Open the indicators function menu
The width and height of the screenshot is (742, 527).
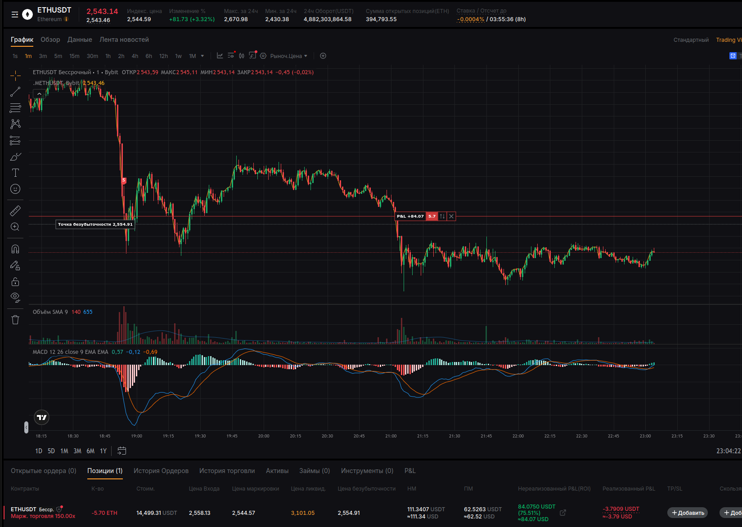click(252, 55)
